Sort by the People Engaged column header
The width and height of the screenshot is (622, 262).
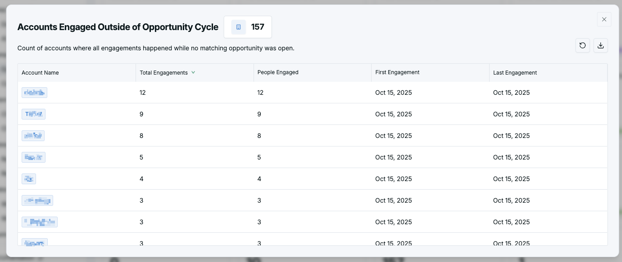click(278, 72)
